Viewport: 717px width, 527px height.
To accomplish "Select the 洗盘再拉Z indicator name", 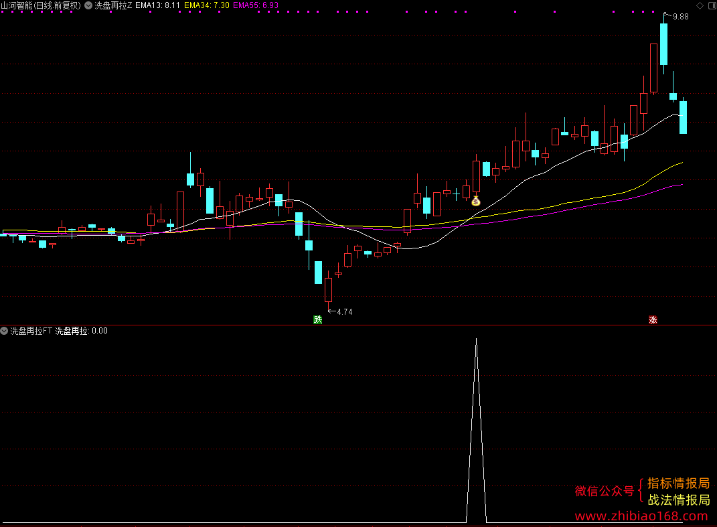I will [x=113, y=5].
